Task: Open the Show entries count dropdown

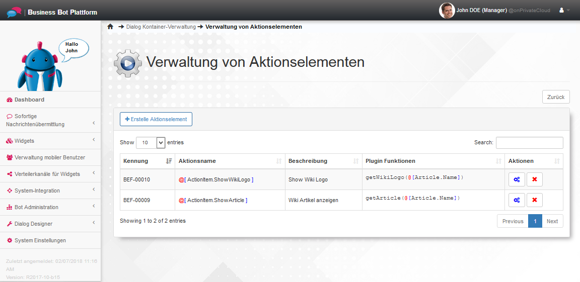Action: pyautogui.click(x=151, y=143)
